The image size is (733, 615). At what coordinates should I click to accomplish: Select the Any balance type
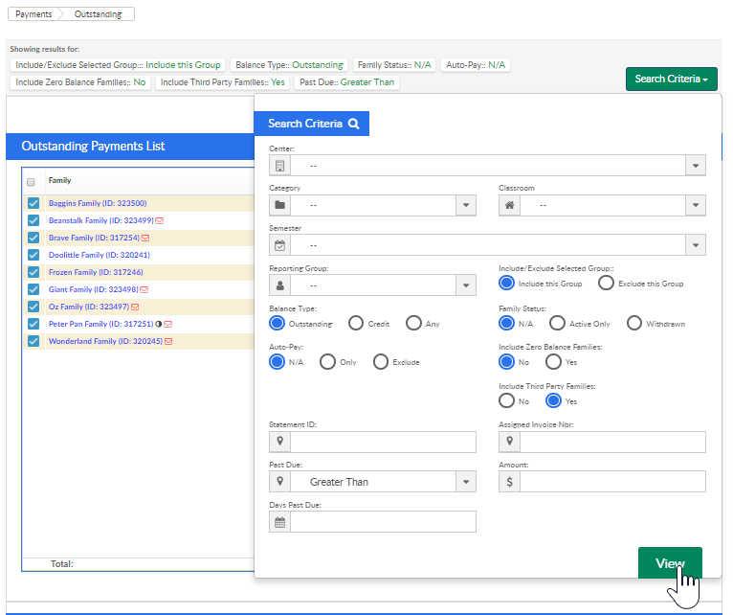click(x=413, y=324)
